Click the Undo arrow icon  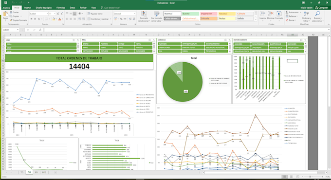13,3
